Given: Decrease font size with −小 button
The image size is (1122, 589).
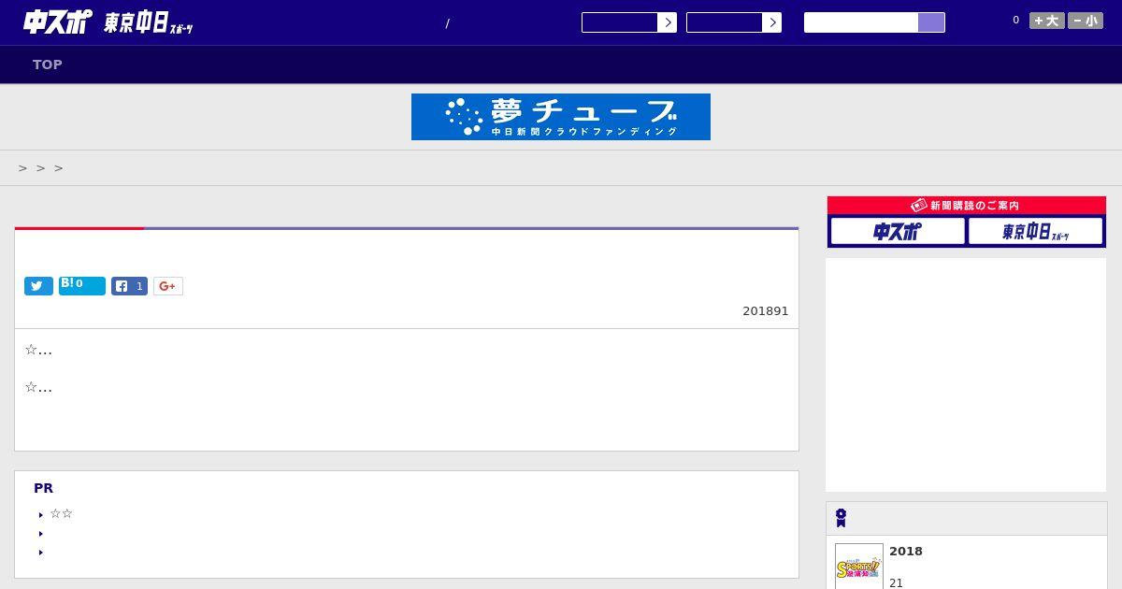Looking at the screenshot, I should point(1086,21).
